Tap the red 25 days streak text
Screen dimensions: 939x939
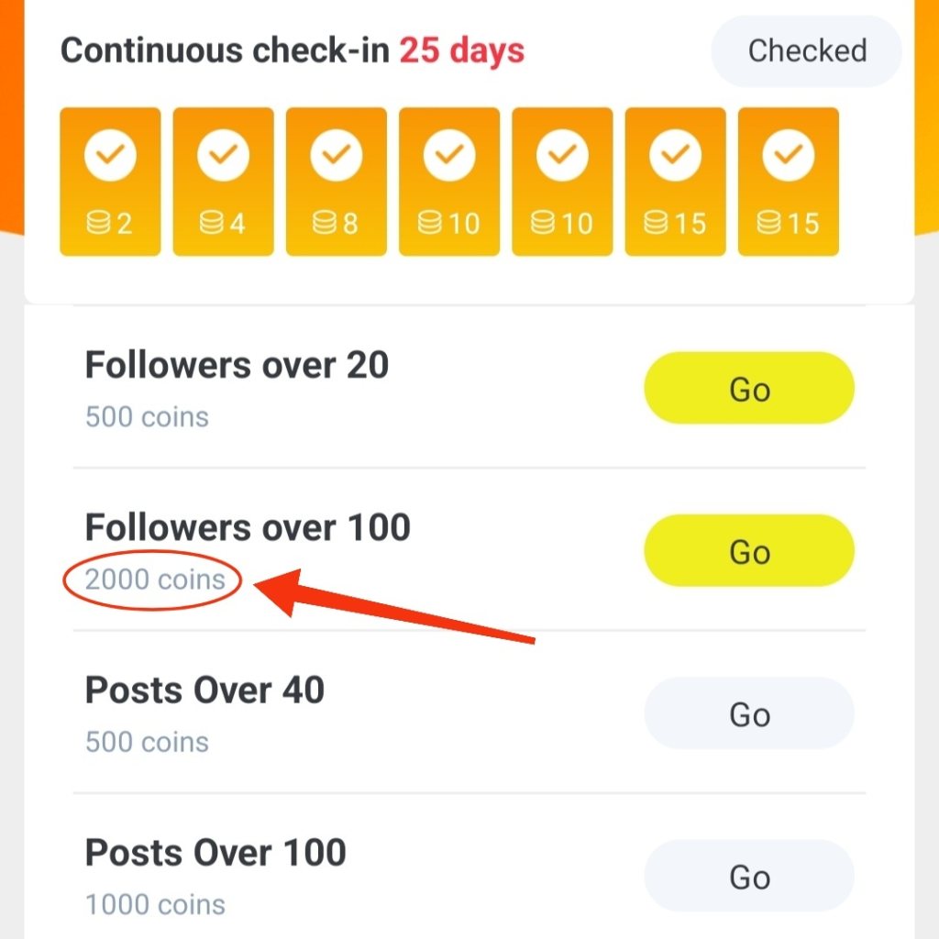tap(461, 50)
